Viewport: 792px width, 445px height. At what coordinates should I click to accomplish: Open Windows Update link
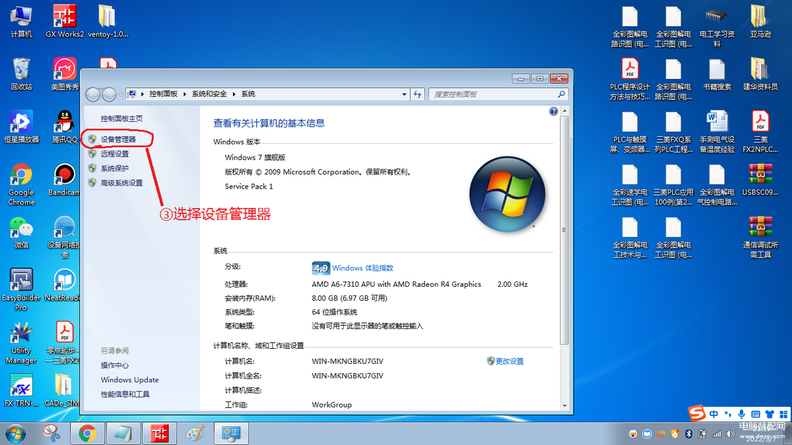pos(130,380)
